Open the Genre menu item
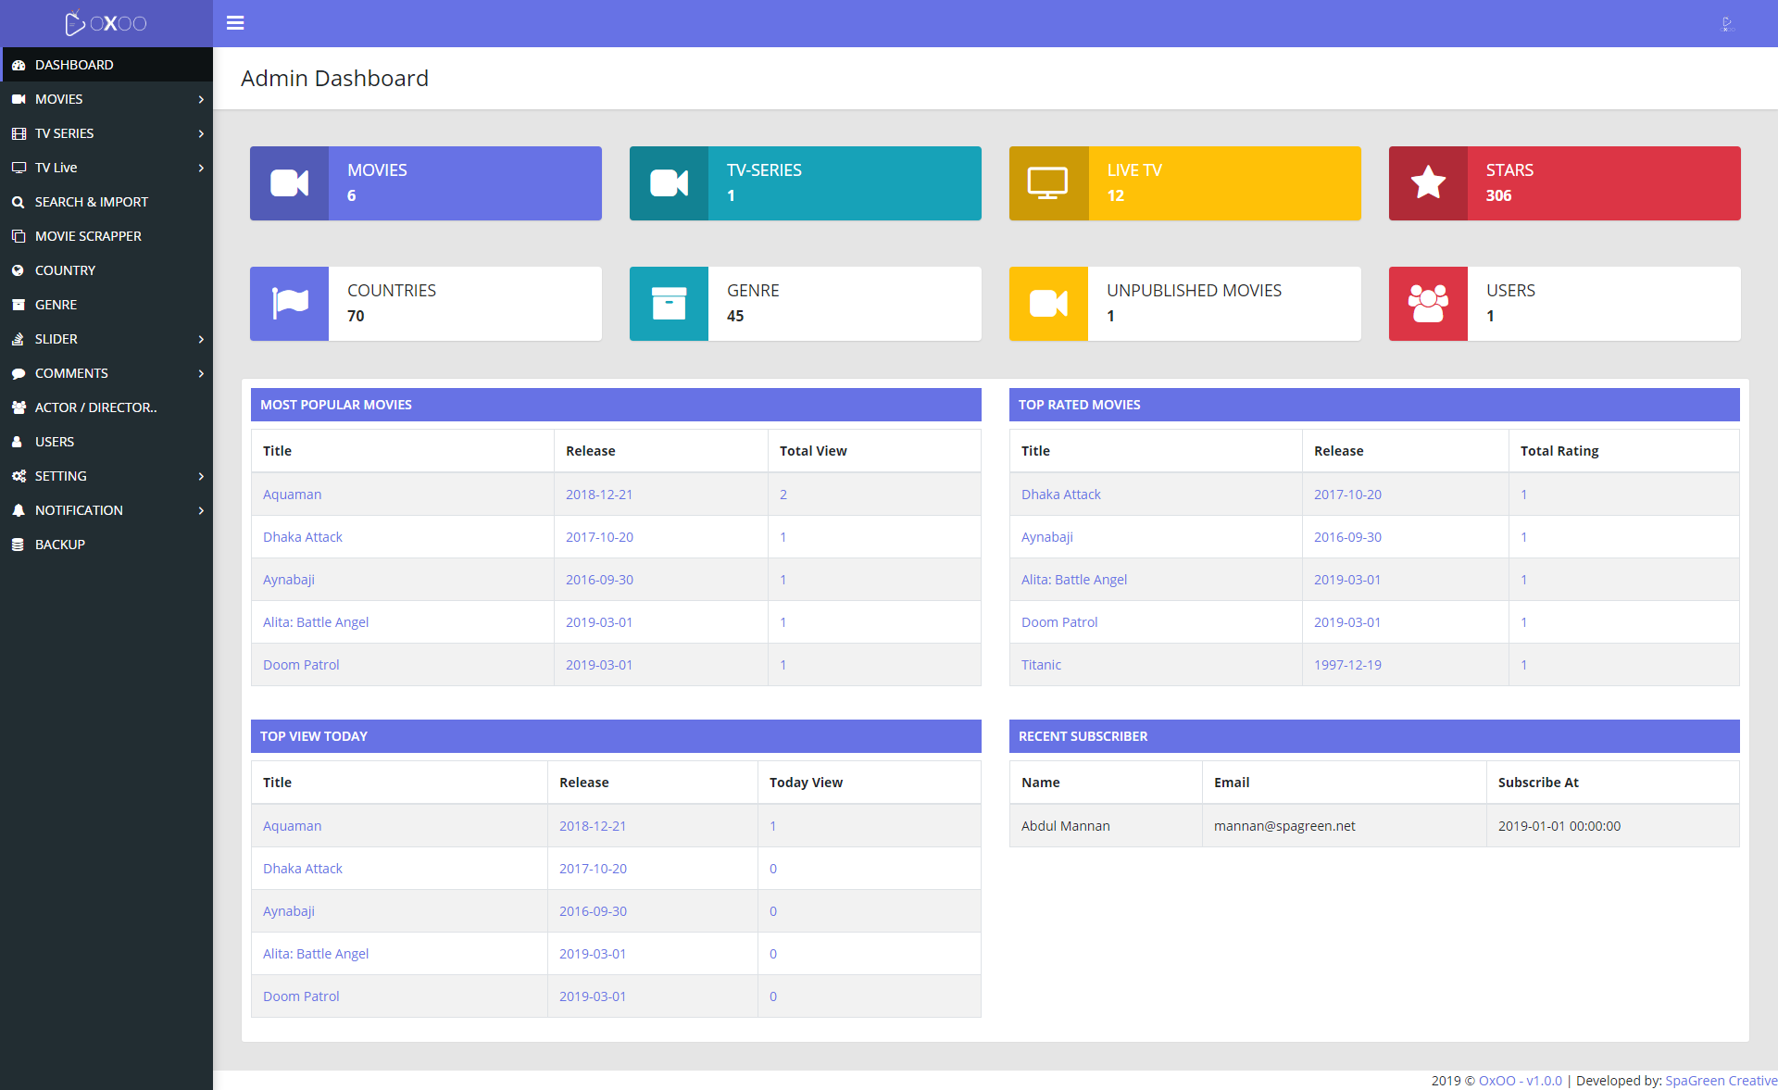The height and width of the screenshot is (1090, 1778). pos(56,305)
